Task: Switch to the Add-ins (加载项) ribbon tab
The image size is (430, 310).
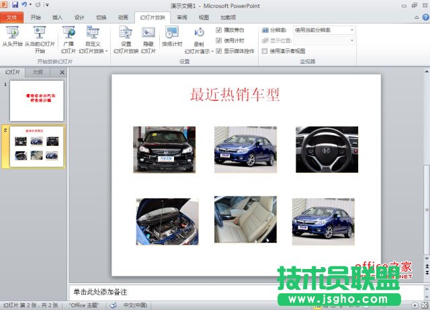Action: [228, 17]
